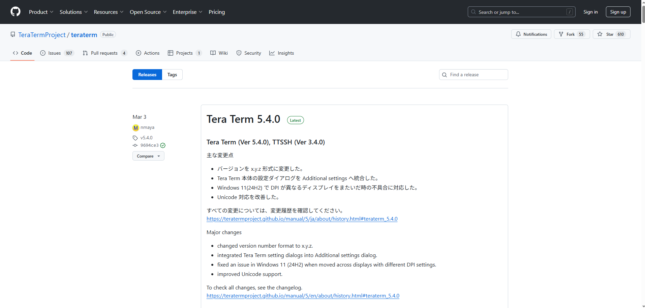Open the Notifications bell
Viewport: 645px width, 308px height.
click(x=518, y=34)
